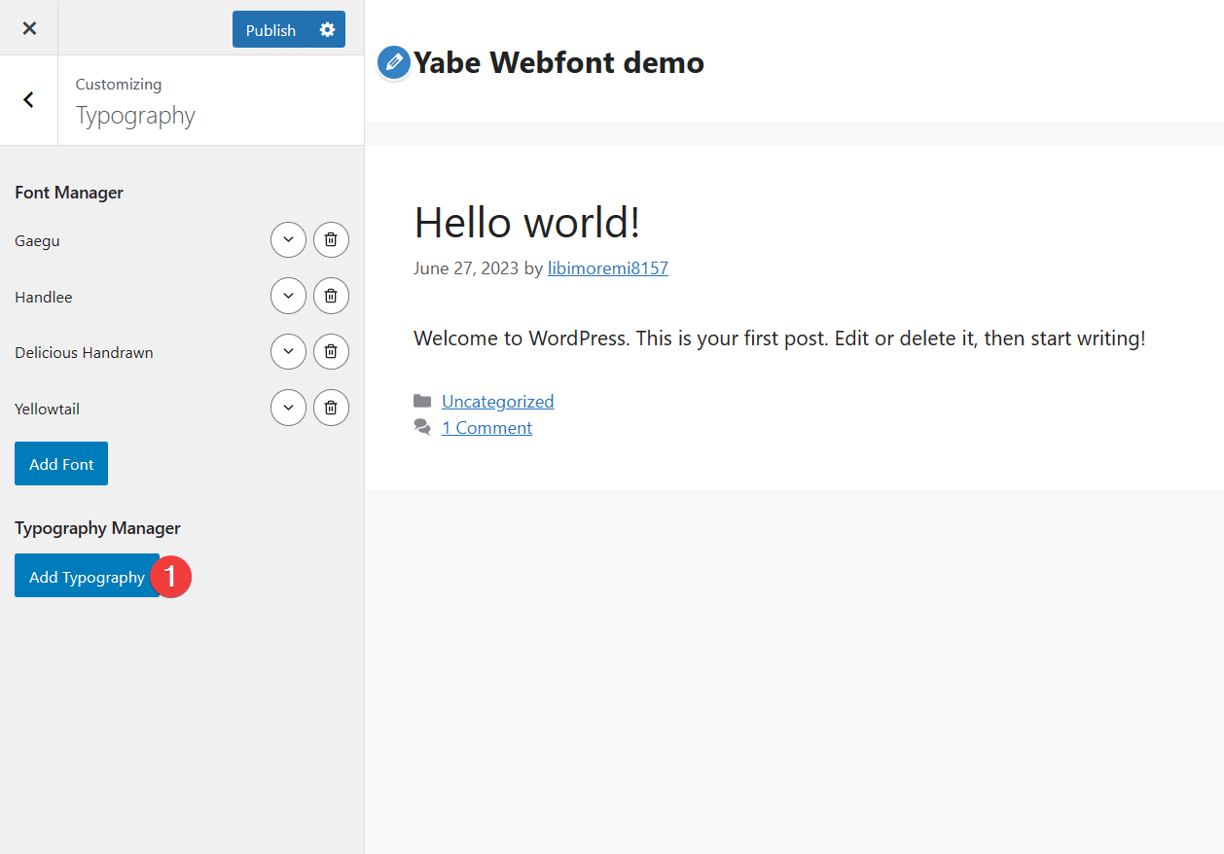The width and height of the screenshot is (1224, 854).
Task: Expand the Delicious Handrawn font options
Action: [x=288, y=352]
